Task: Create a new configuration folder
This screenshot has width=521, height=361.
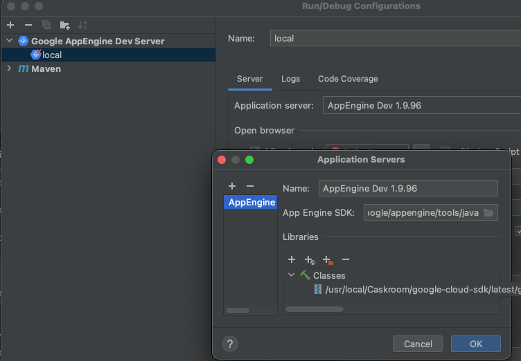Action: coord(64,25)
